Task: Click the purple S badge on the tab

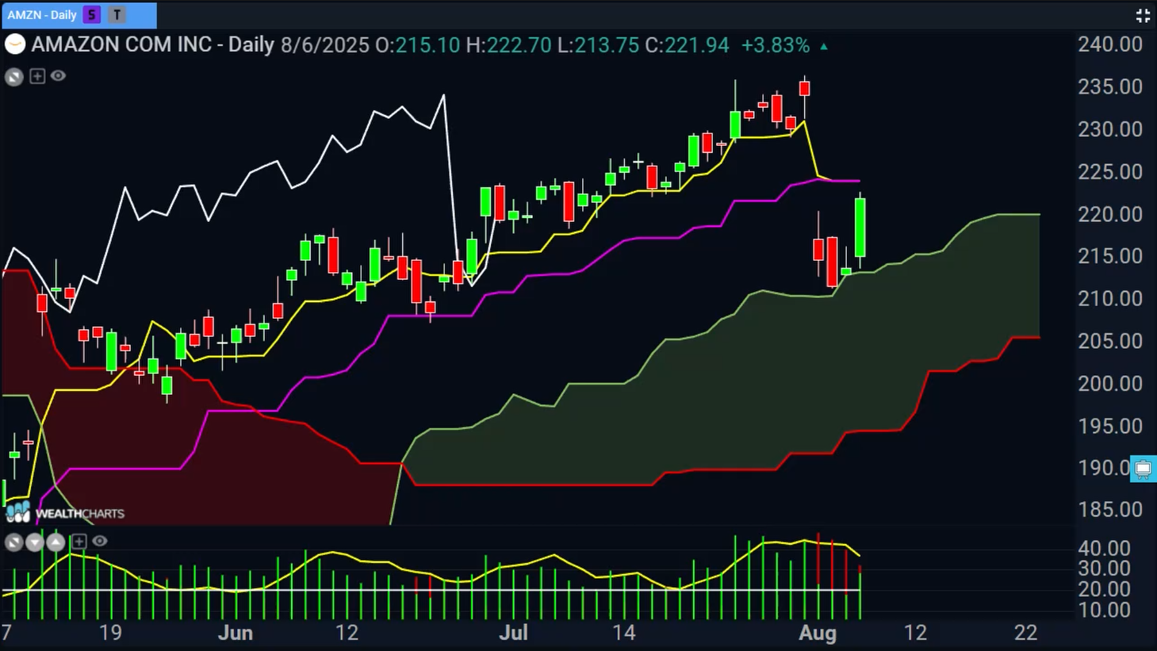Action: [x=92, y=15]
